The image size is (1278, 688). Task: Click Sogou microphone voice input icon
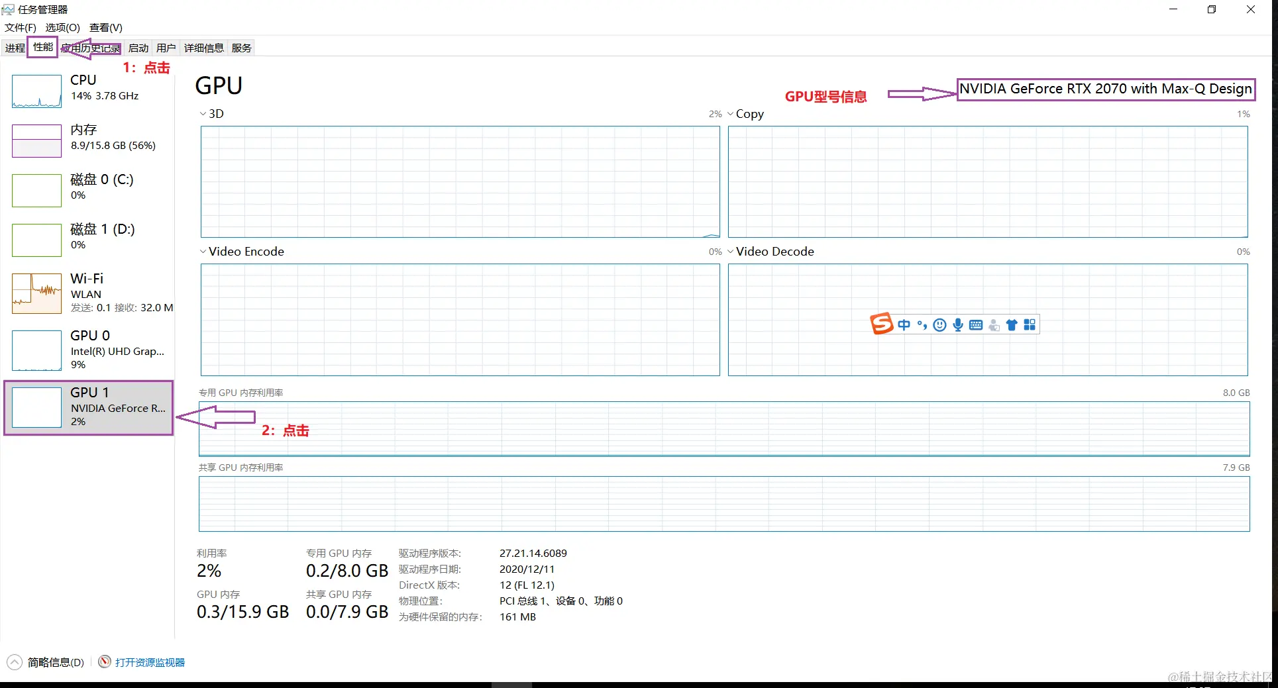958,325
